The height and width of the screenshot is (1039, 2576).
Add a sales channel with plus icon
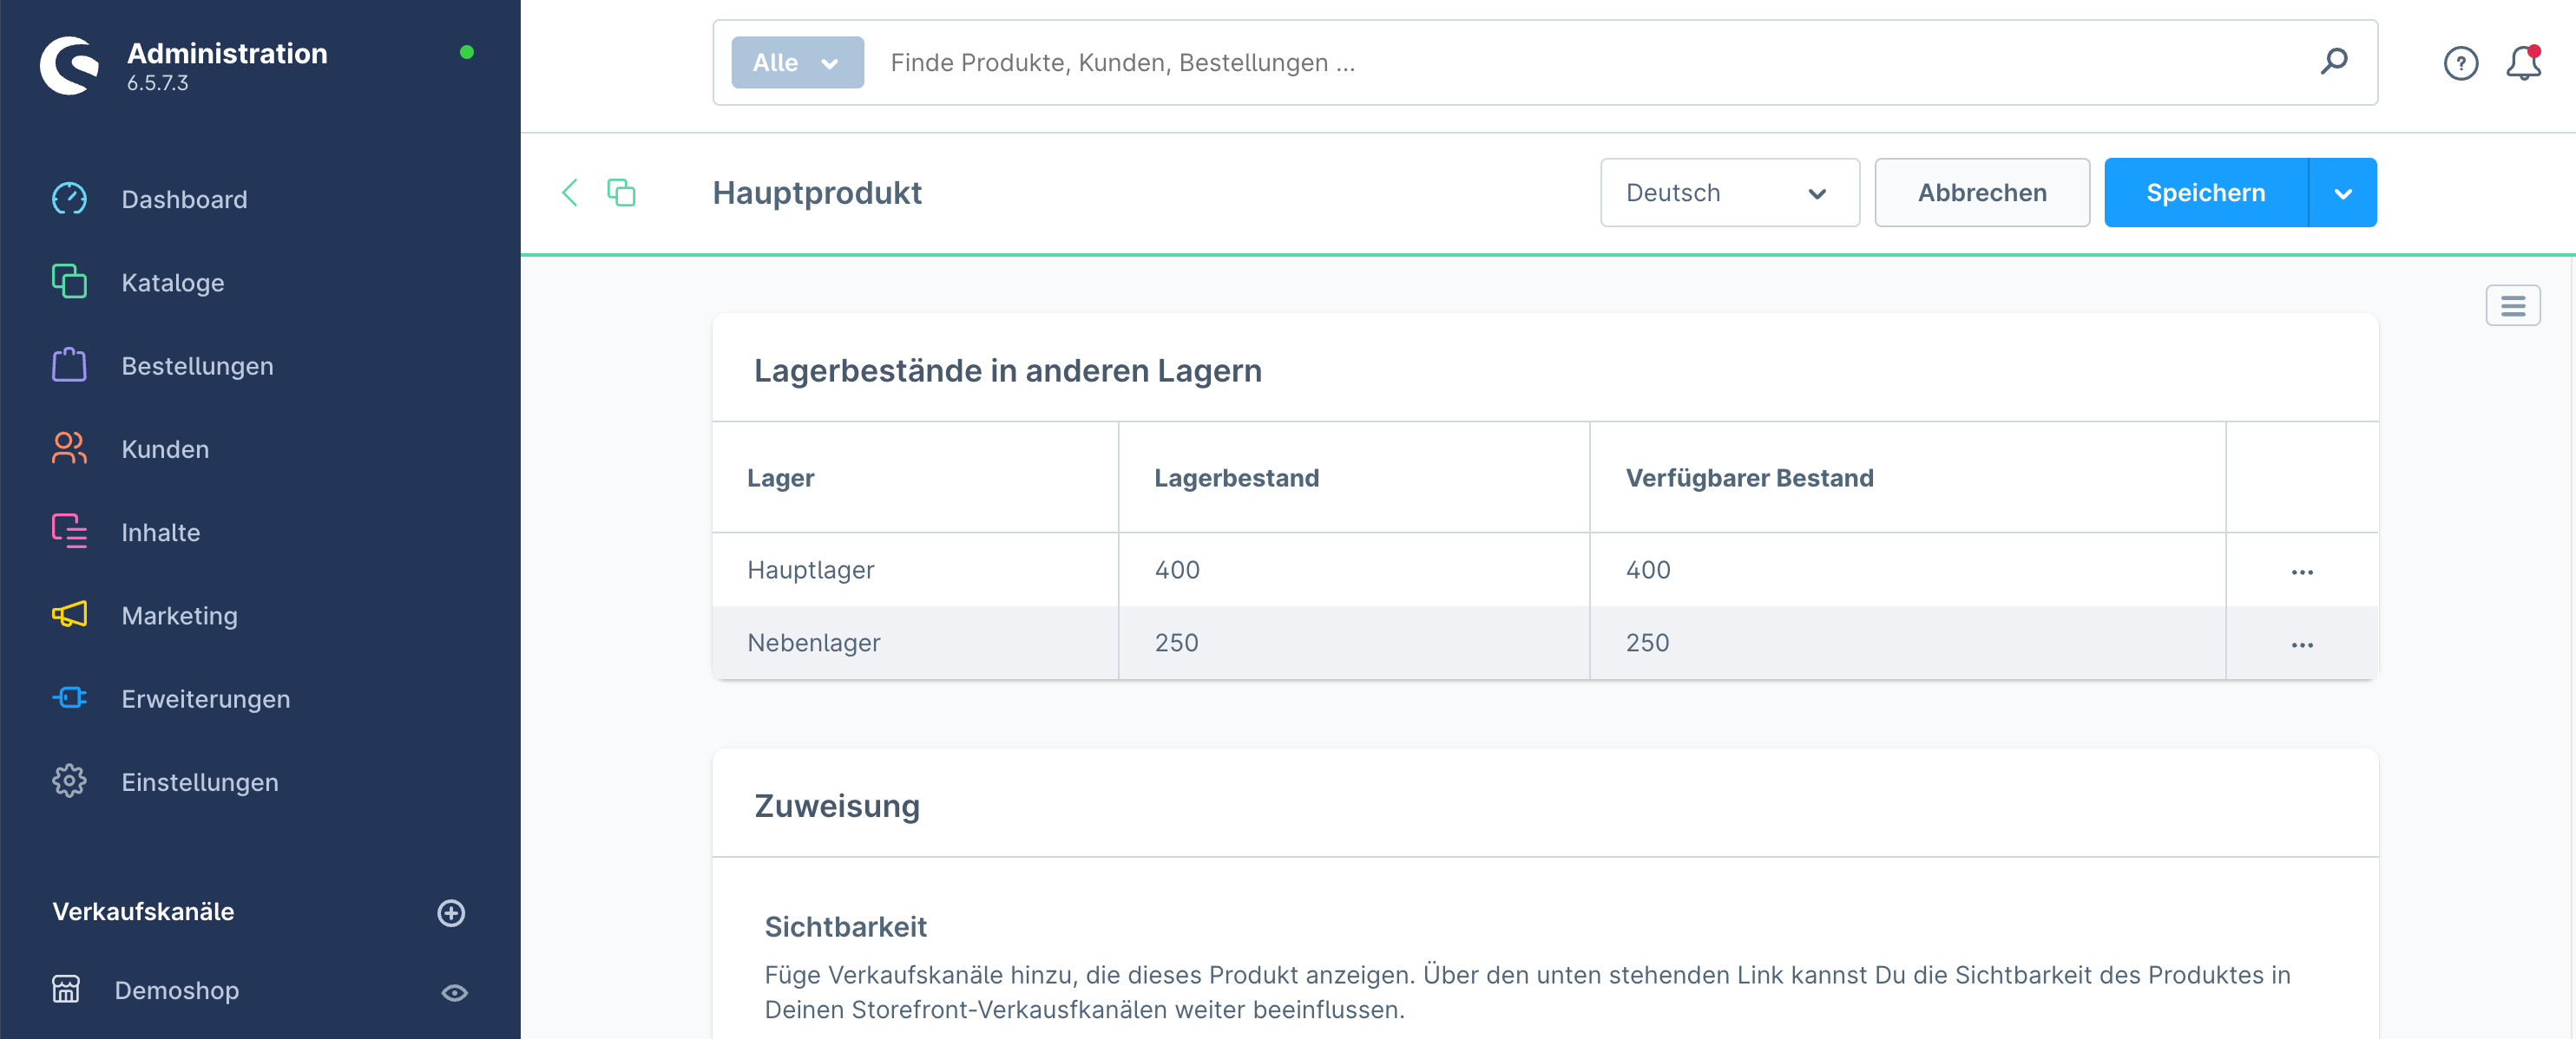click(451, 912)
